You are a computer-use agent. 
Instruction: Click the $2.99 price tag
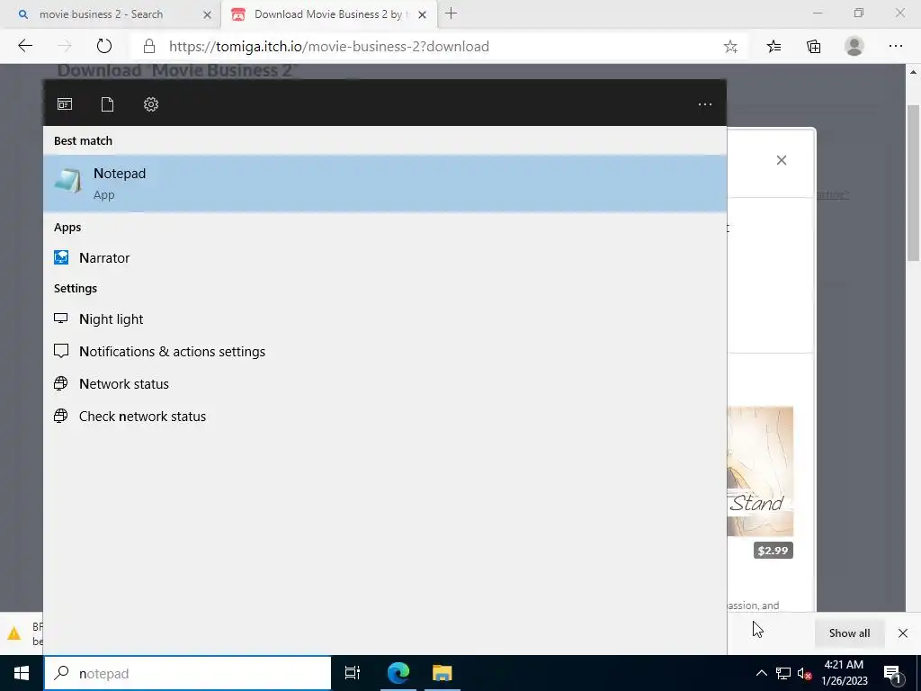point(773,551)
